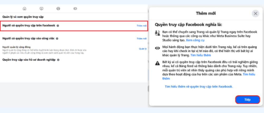264x113 pixels.
Task: Show info for Người có quyền truy cập trên Facebook
Action: (58, 26)
